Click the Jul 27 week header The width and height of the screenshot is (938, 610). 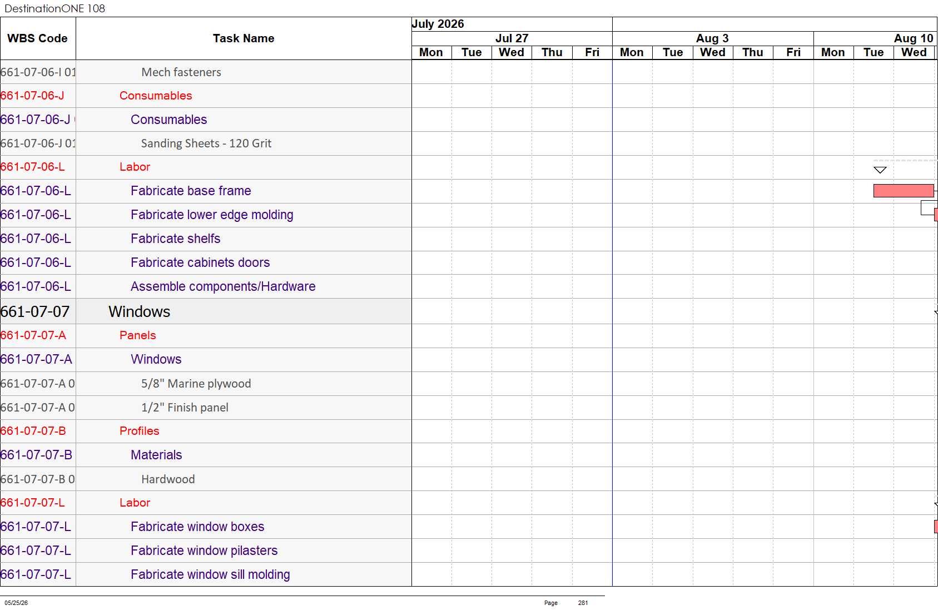[x=512, y=38]
